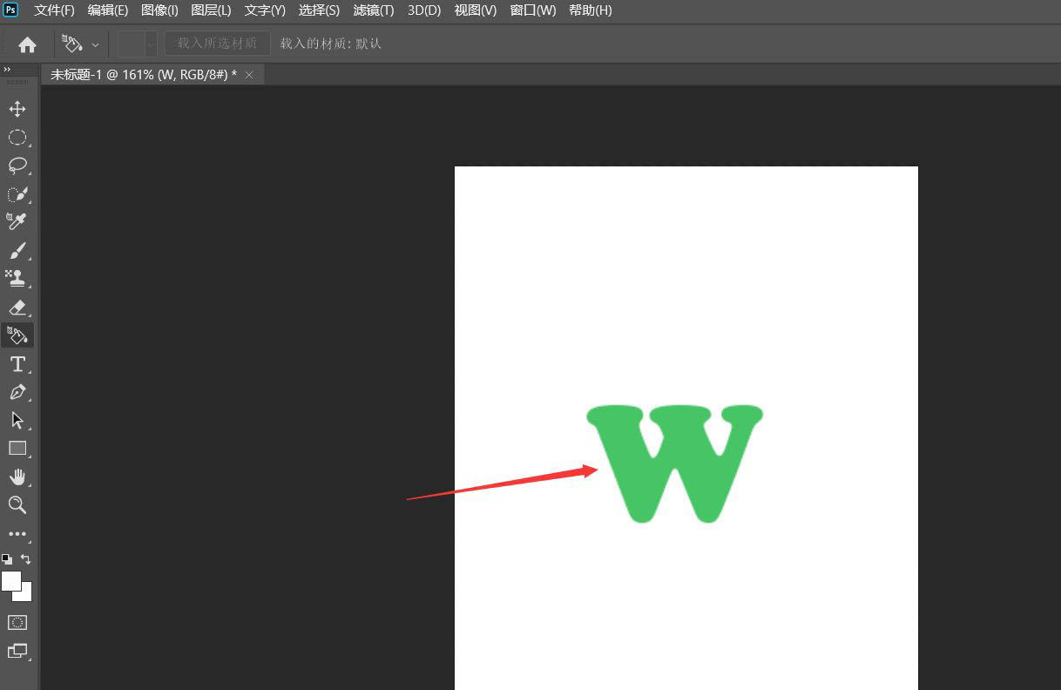
Task: Select the Path Selection tool
Action: point(17,420)
